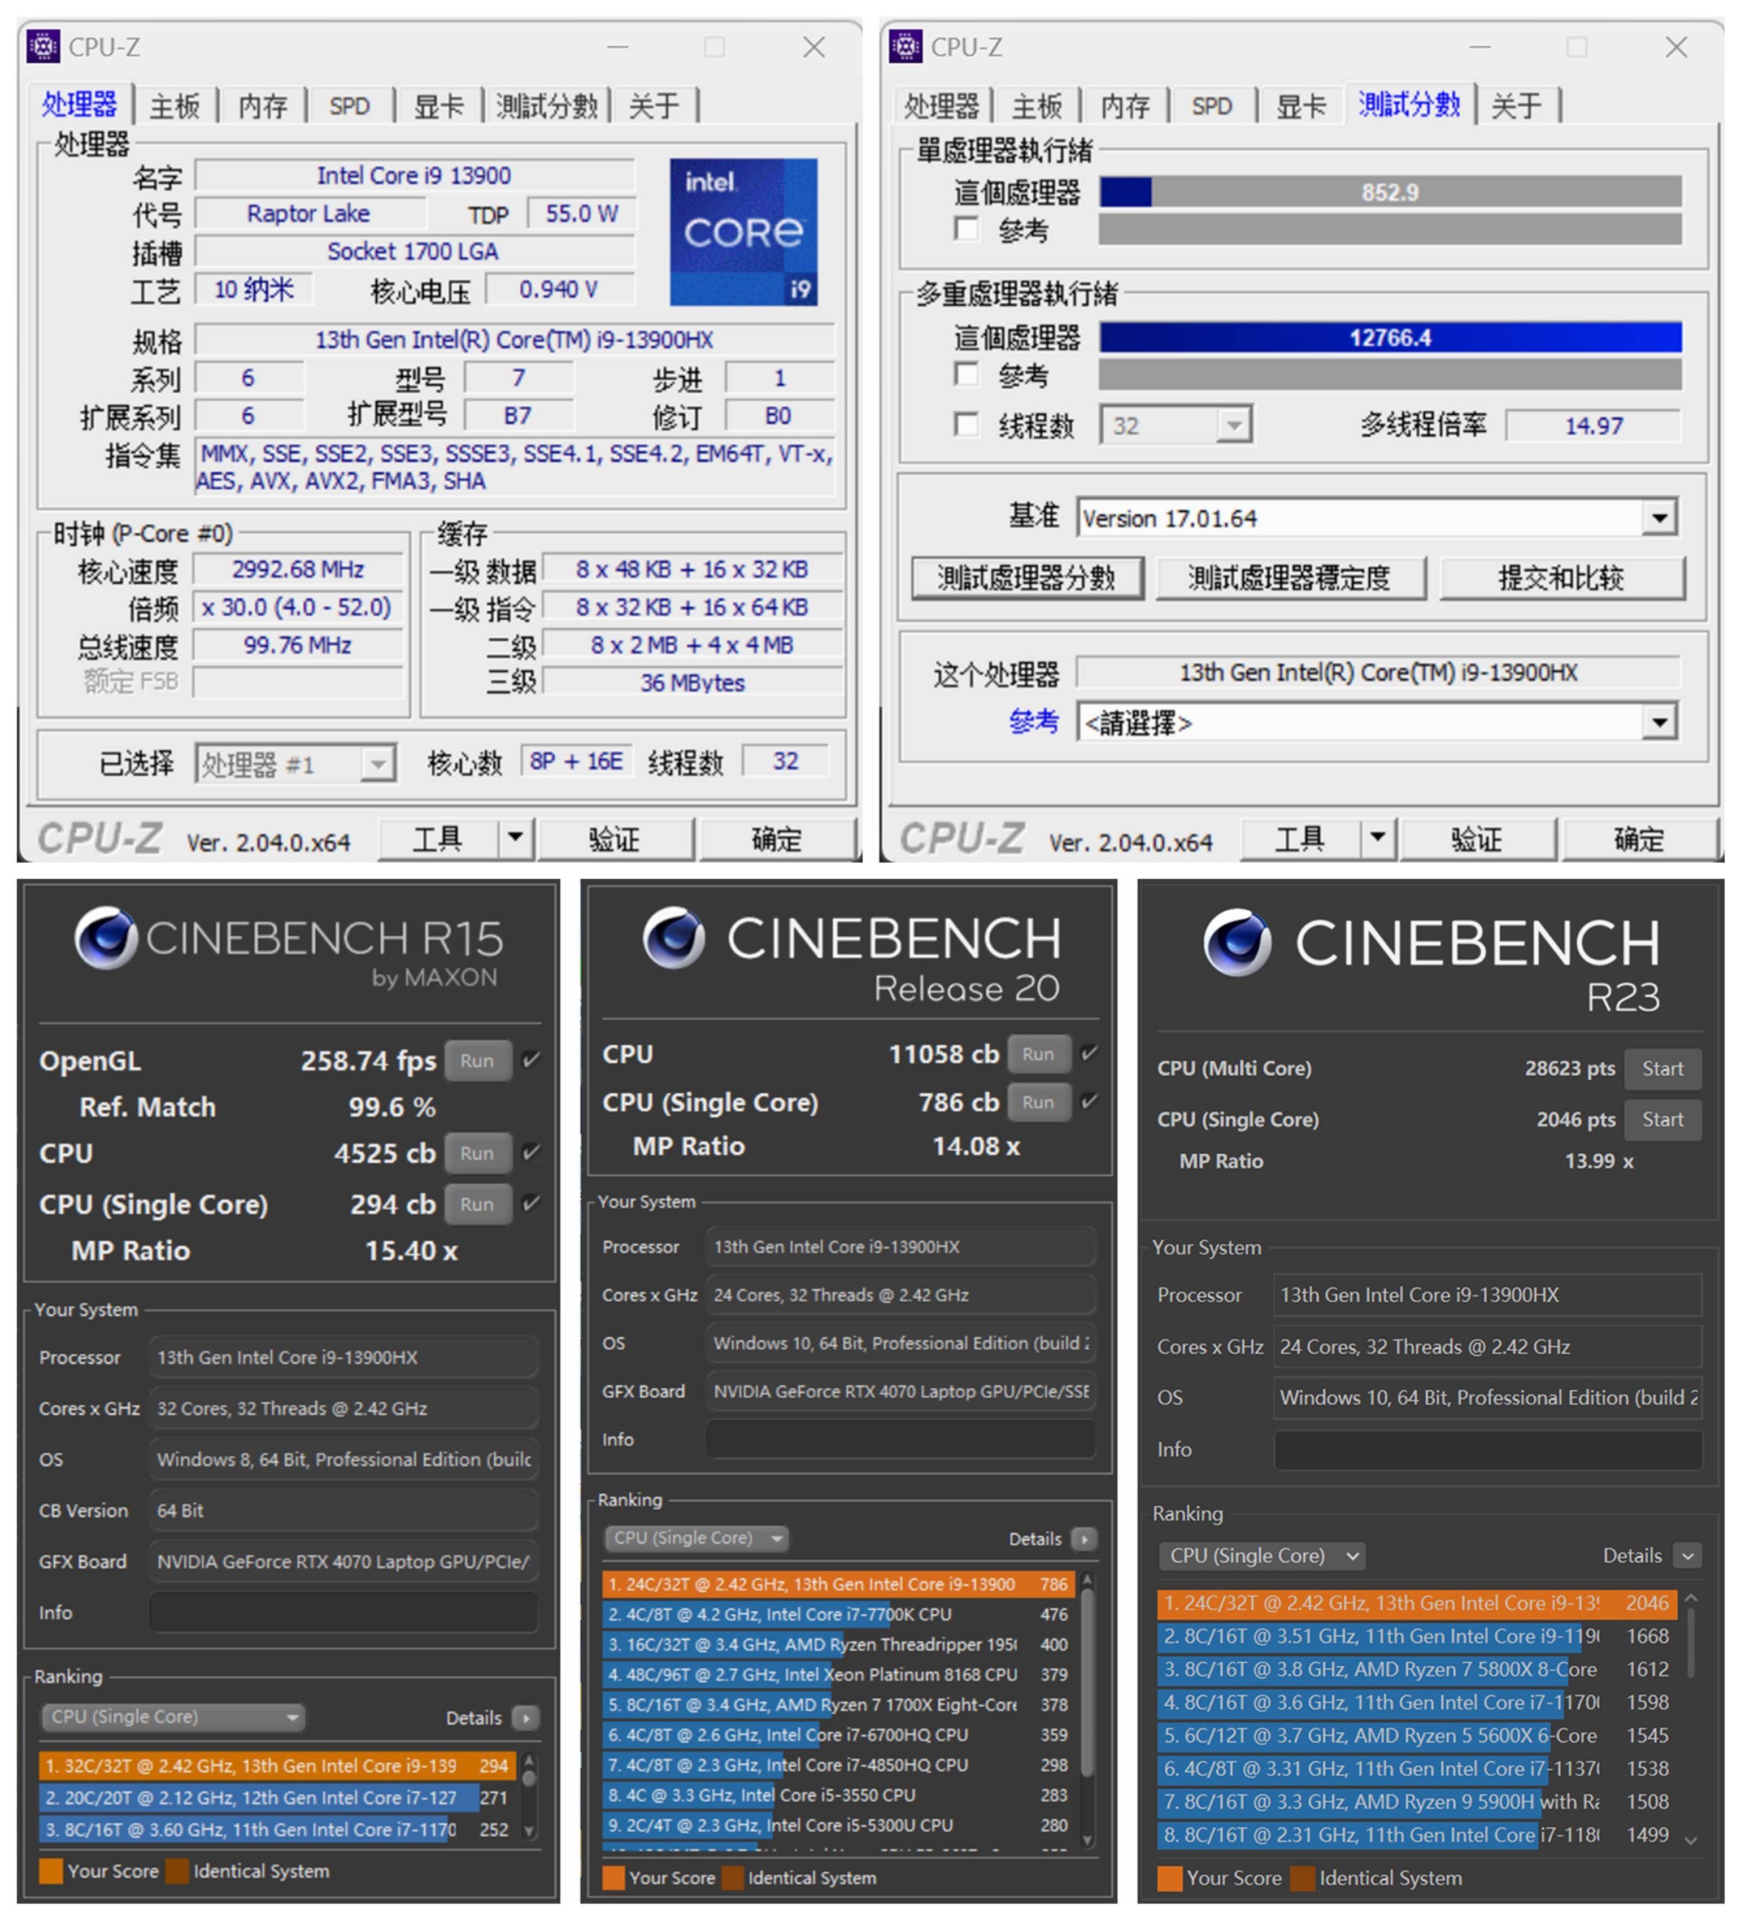This screenshot has width=1741, height=1921.
Task: Switch to 关于 tab in right CPU-Z window
Action: [x=1516, y=106]
